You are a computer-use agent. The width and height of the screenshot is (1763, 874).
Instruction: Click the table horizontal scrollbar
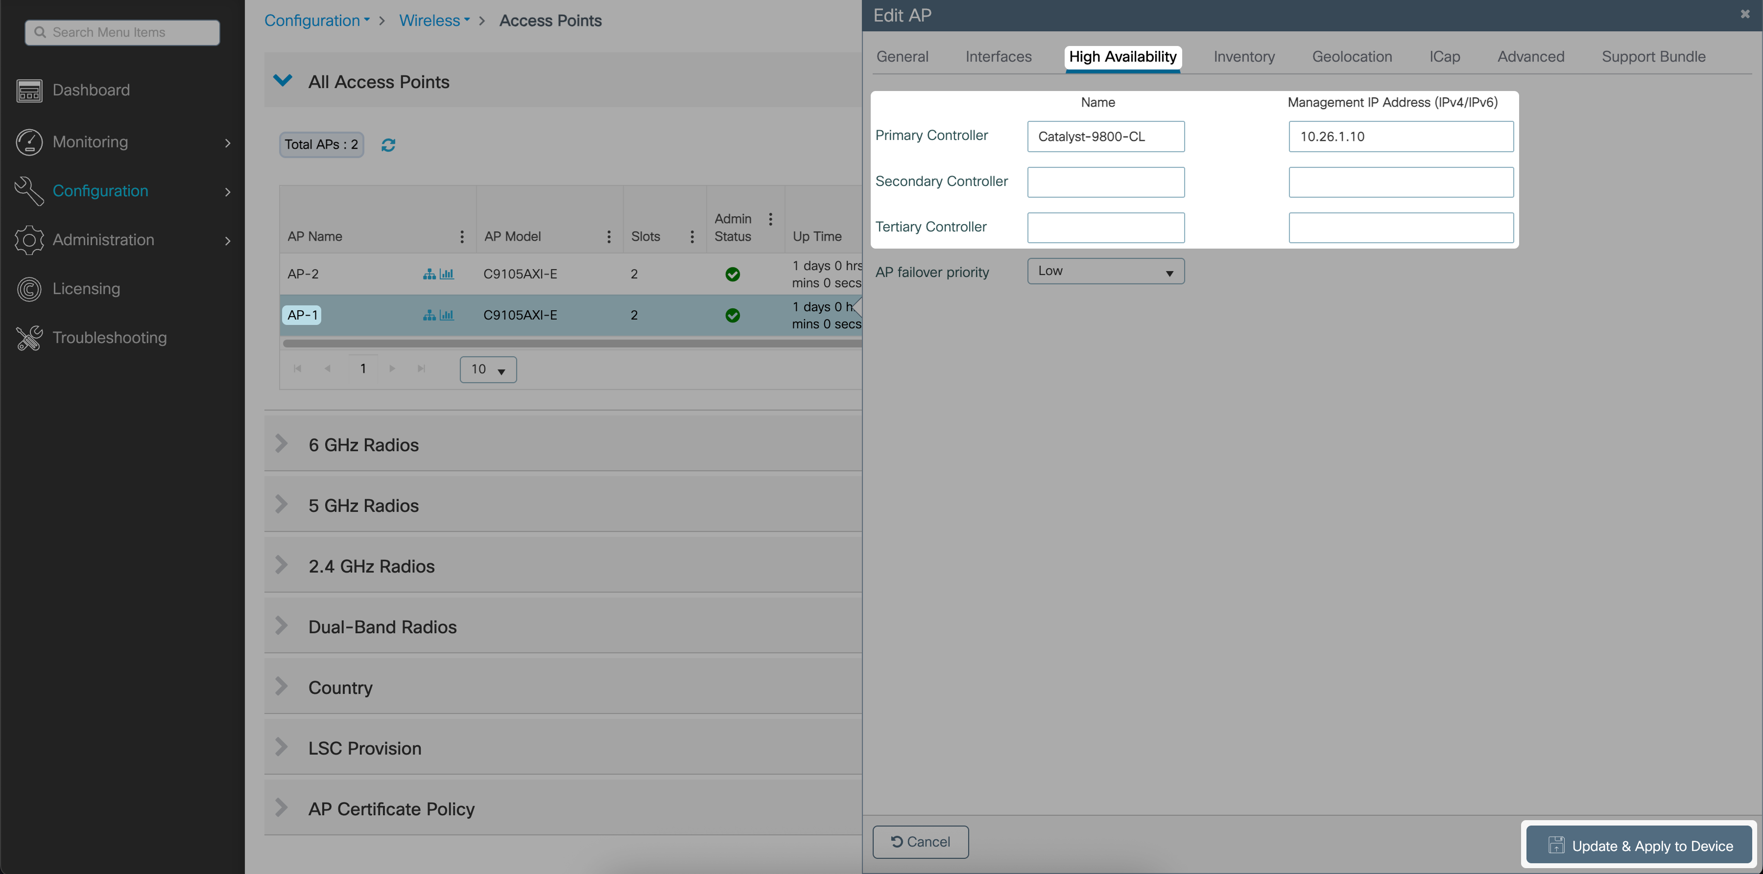click(572, 344)
